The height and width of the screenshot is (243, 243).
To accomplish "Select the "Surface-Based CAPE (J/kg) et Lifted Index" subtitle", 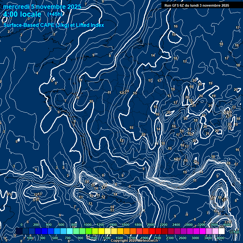I will click(54, 25).
